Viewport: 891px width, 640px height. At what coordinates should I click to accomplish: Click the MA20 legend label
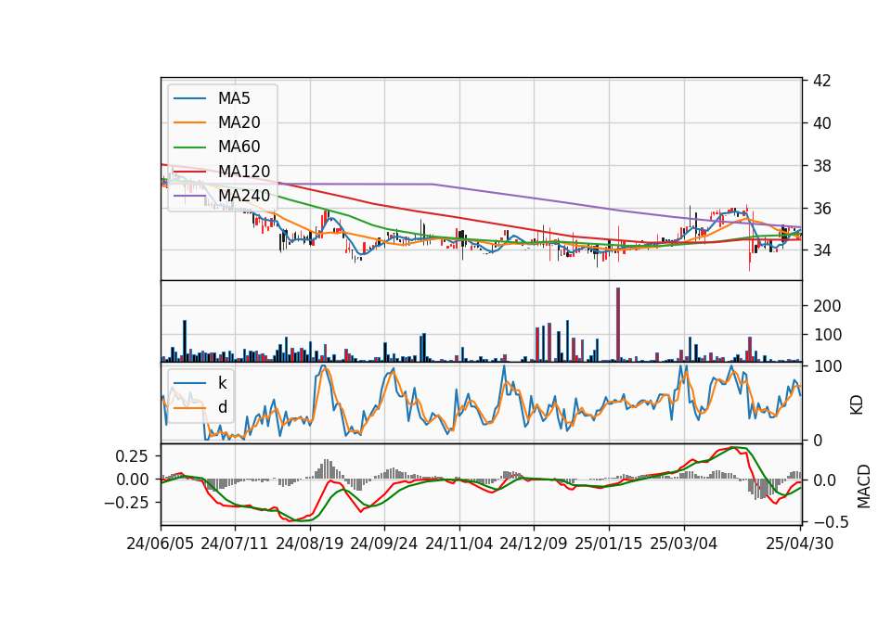pyautogui.click(x=239, y=122)
